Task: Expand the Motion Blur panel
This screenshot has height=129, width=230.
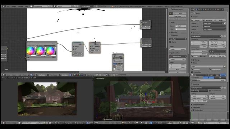Action: pyautogui.click(x=192, y=110)
